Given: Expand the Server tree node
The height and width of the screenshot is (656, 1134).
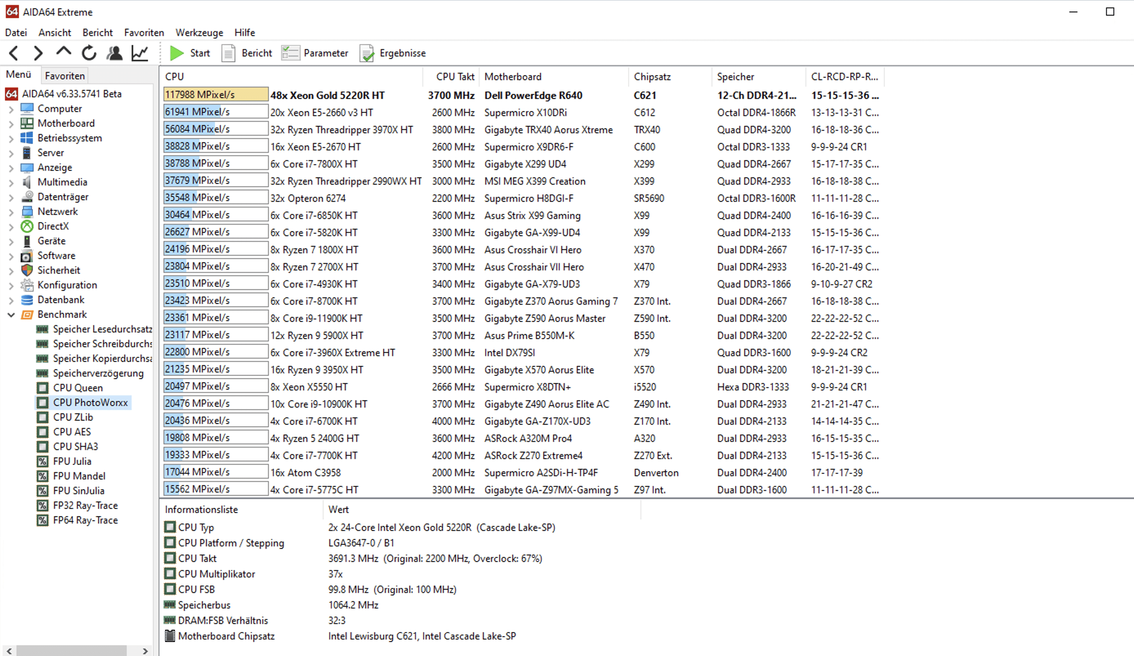Looking at the screenshot, I should [x=12, y=153].
